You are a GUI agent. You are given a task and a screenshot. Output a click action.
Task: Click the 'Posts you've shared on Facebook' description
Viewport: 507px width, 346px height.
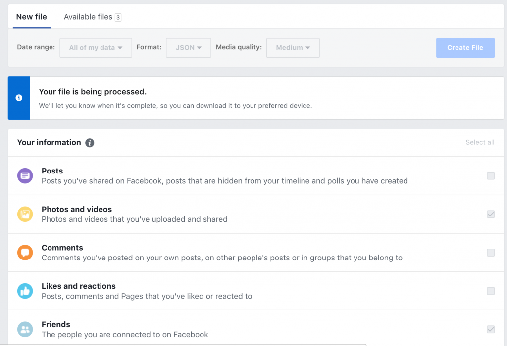(225, 181)
